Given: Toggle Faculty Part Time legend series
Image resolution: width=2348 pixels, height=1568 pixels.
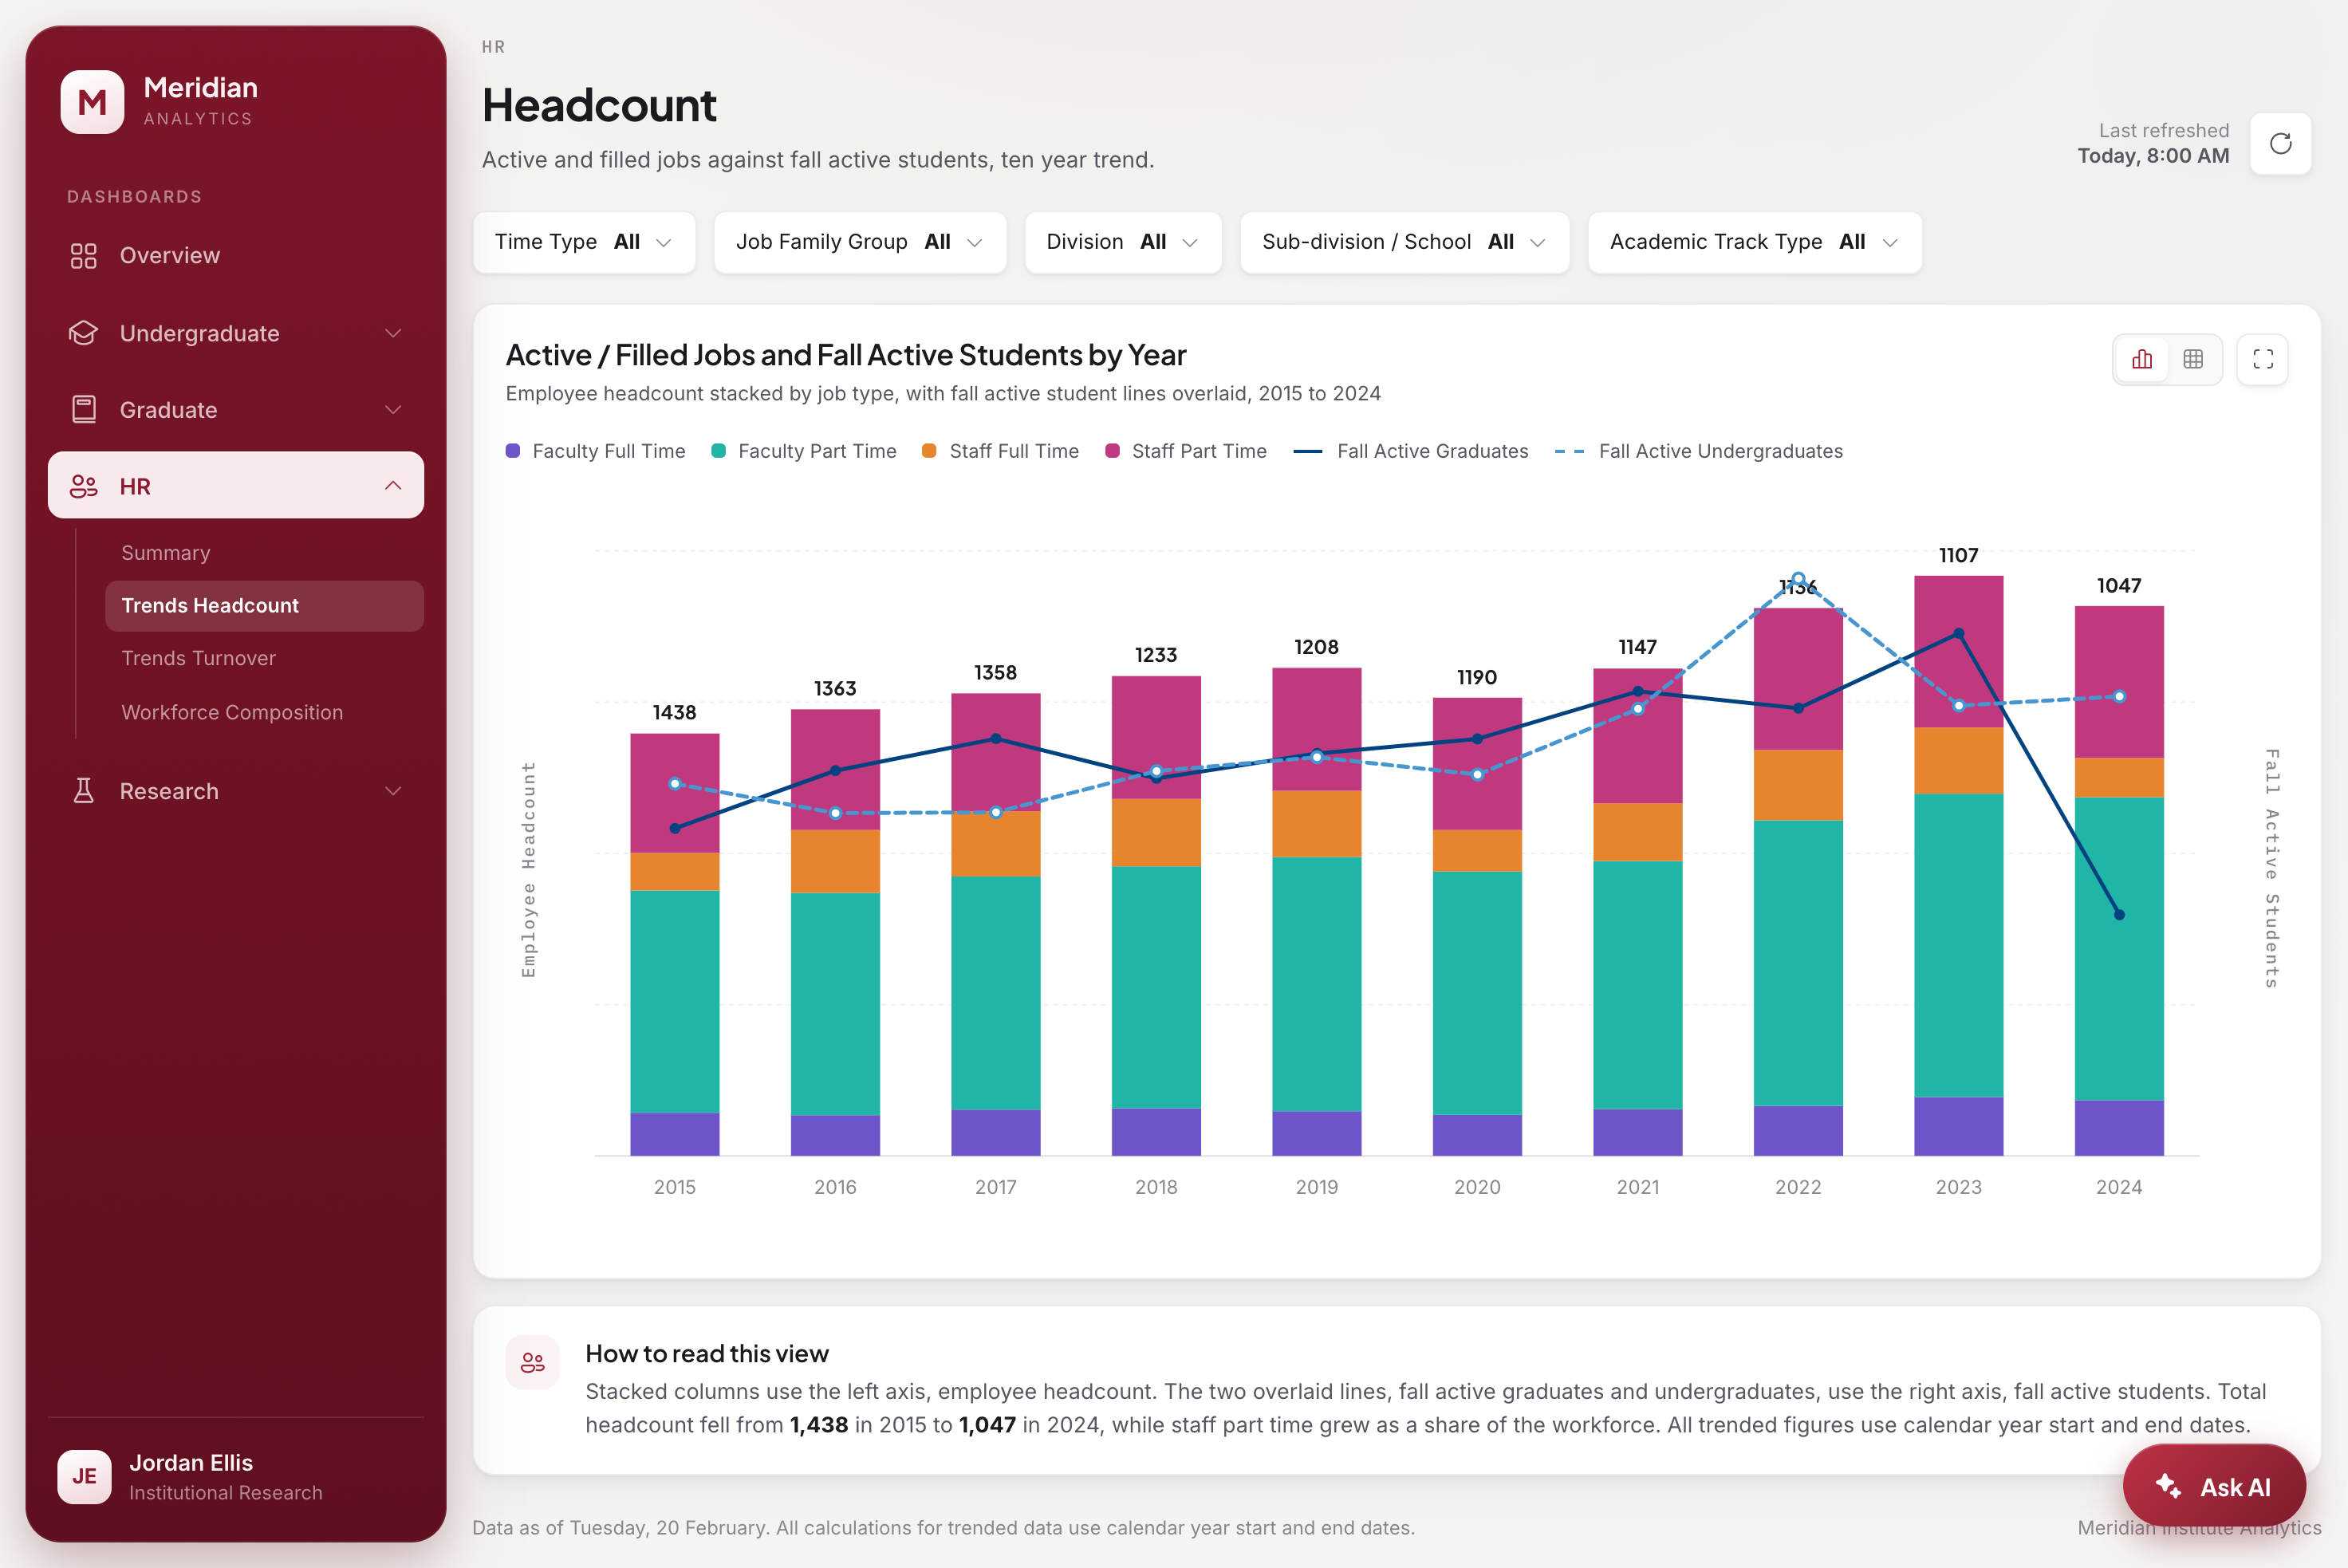Looking at the screenshot, I should [804, 451].
